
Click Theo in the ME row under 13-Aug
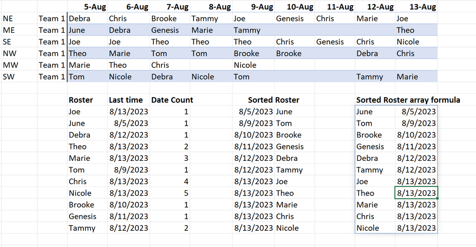(416, 30)
